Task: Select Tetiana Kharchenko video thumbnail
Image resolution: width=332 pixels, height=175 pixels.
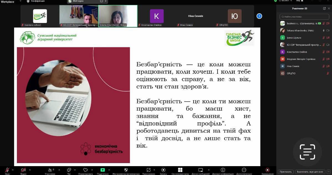Action: click(118, 16)
